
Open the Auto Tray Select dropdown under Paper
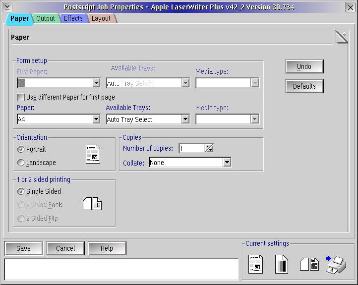pyautogui.click(x=185, y=119)
